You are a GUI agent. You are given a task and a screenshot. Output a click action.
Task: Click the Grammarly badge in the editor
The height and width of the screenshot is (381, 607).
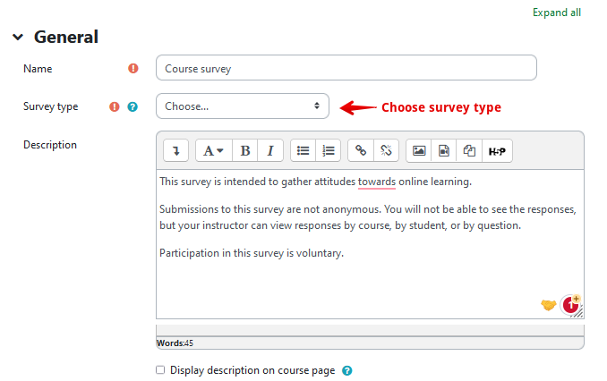coord(570,304)
